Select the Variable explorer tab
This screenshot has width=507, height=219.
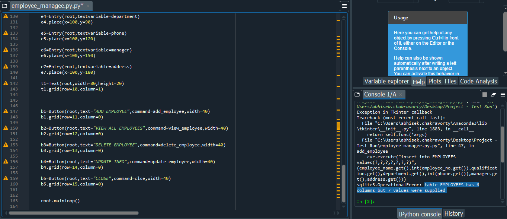387,81
